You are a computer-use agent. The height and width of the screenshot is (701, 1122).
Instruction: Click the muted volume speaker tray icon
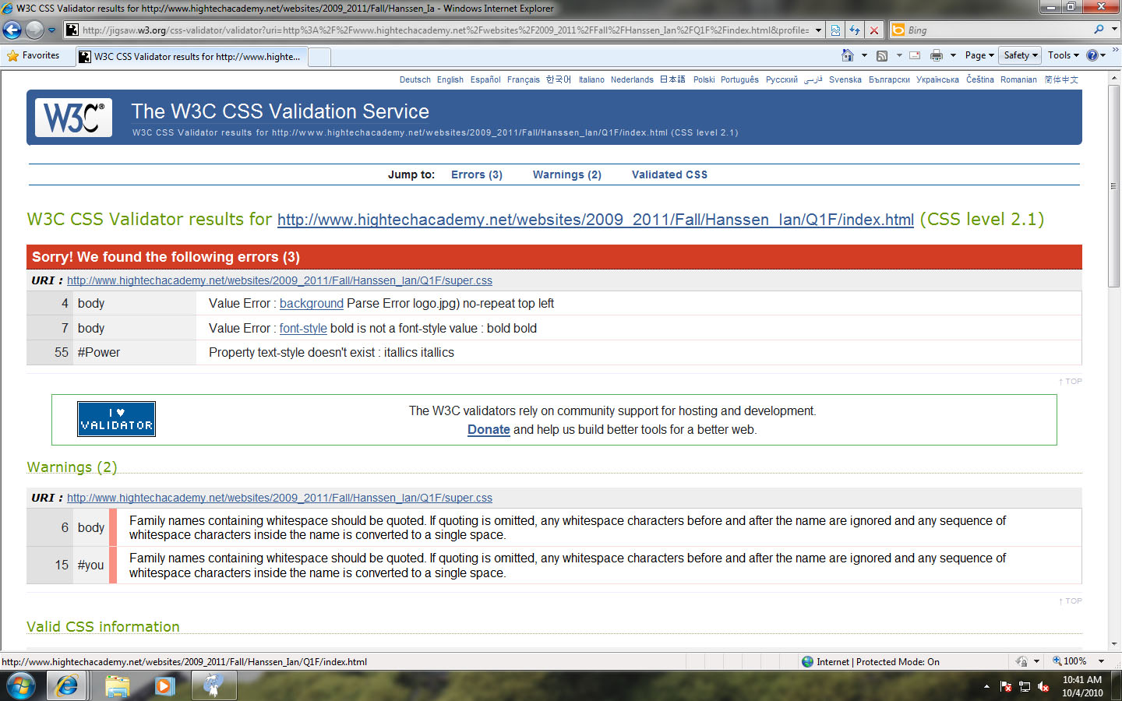1043,686
